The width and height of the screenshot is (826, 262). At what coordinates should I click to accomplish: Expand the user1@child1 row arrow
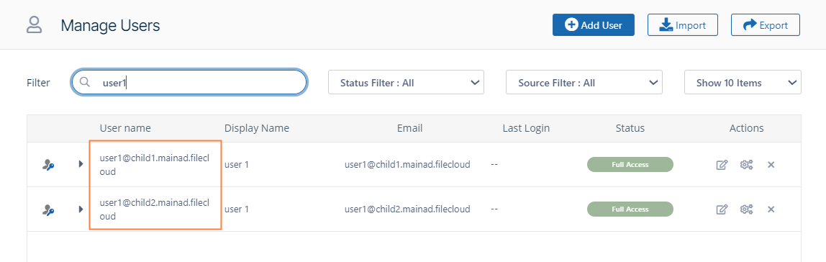[81, 164]
